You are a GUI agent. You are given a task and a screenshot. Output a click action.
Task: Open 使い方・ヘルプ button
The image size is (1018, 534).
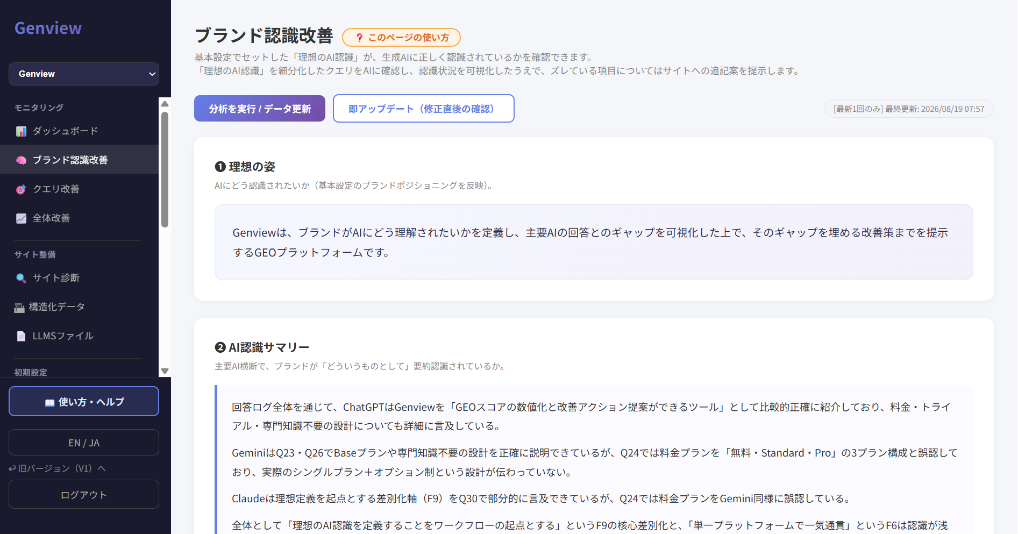click(84, 401)
